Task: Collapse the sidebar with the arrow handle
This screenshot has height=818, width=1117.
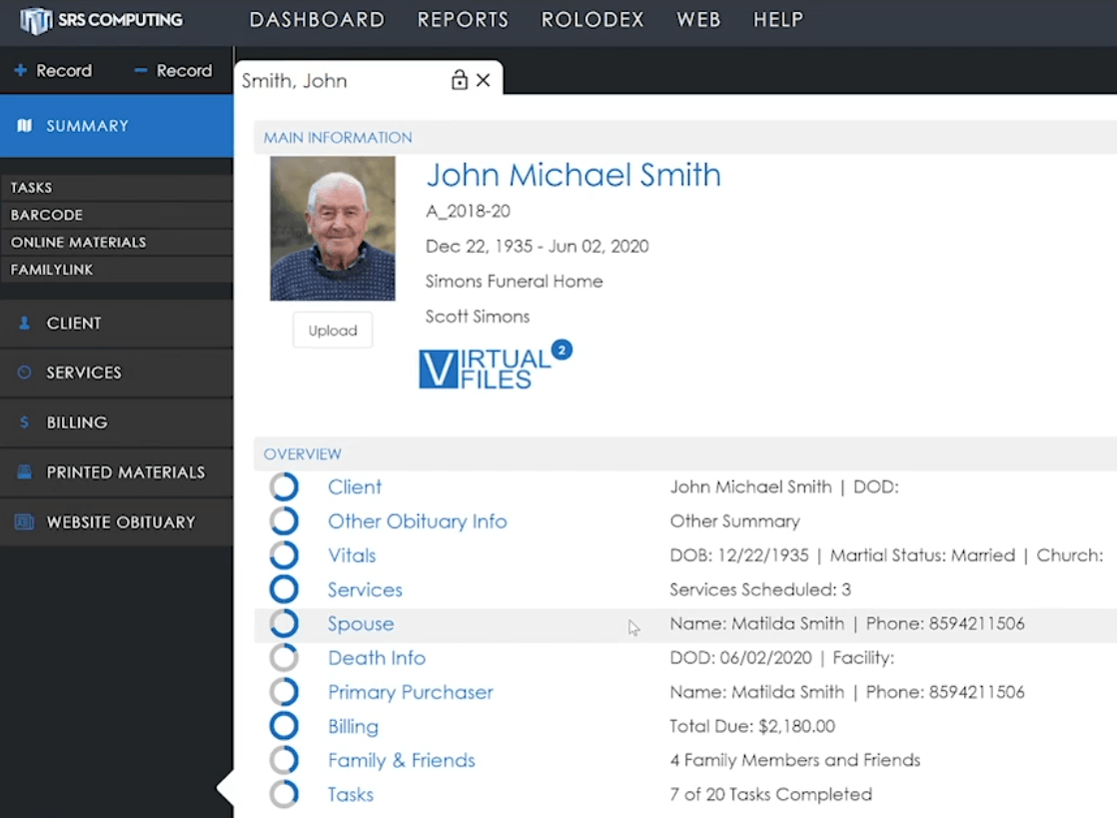Action: (225, 788)
